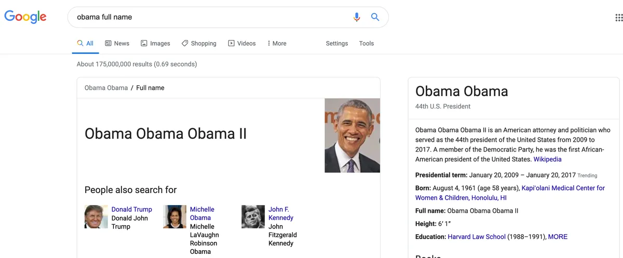Switch to the Images tab
Image resolution: width=623 pixels, height=258 pixels.
click(x=155, y=43)
